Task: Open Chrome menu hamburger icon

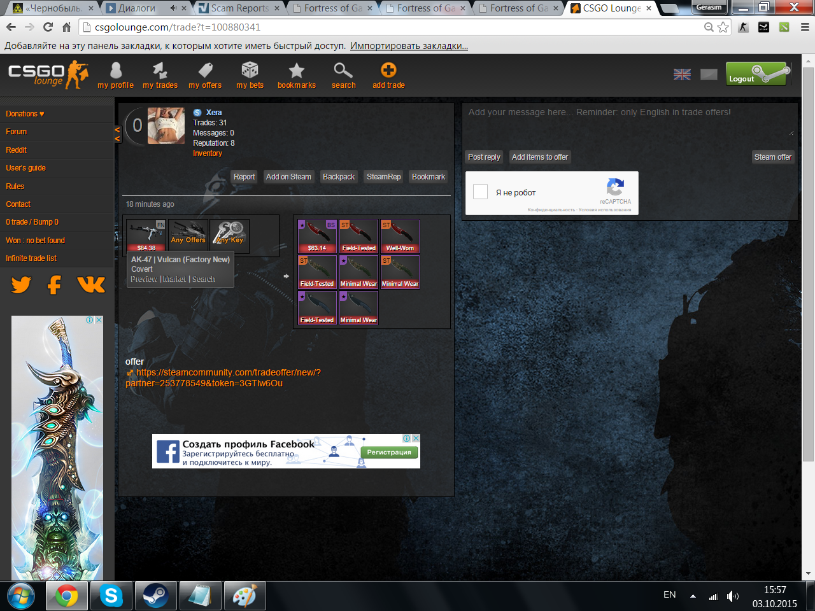Action: pyautogui.click(x=805, y=27)
